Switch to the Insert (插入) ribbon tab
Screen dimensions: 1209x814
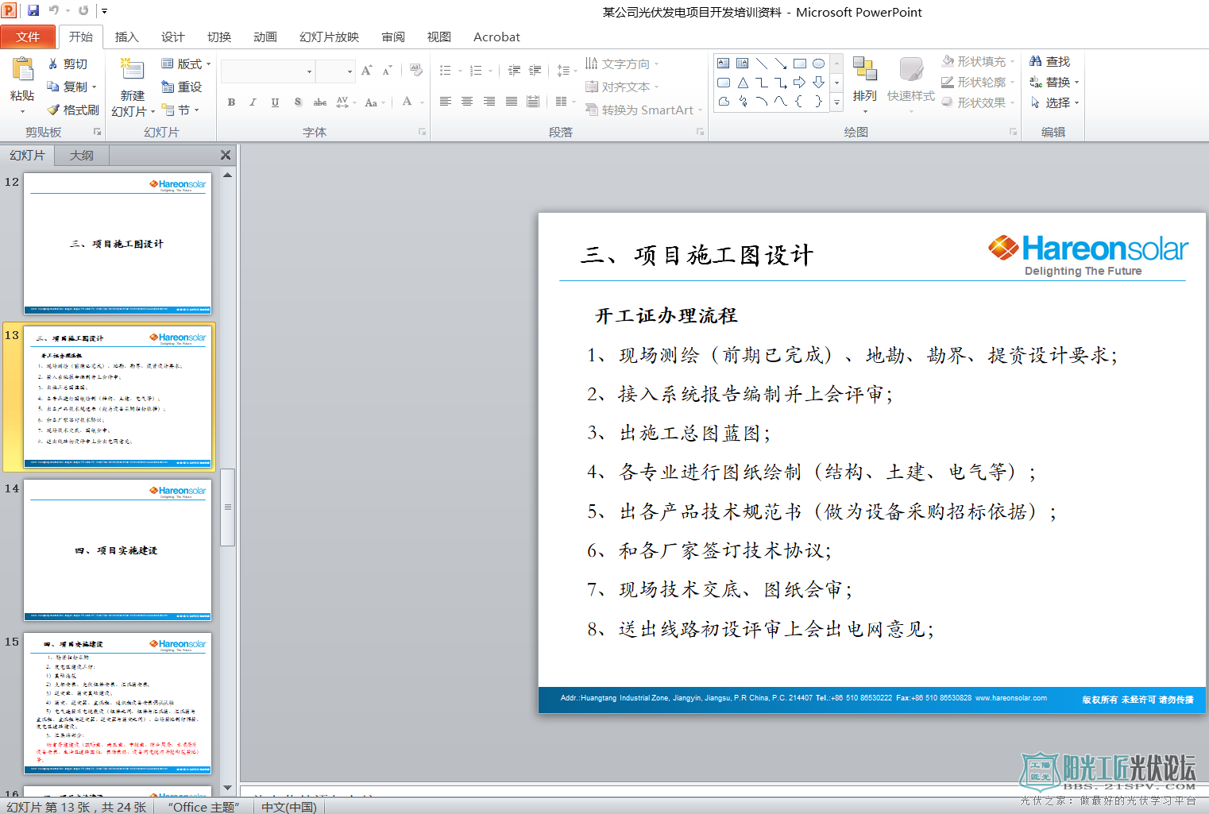pyautogui.click(x=127, y=37)
